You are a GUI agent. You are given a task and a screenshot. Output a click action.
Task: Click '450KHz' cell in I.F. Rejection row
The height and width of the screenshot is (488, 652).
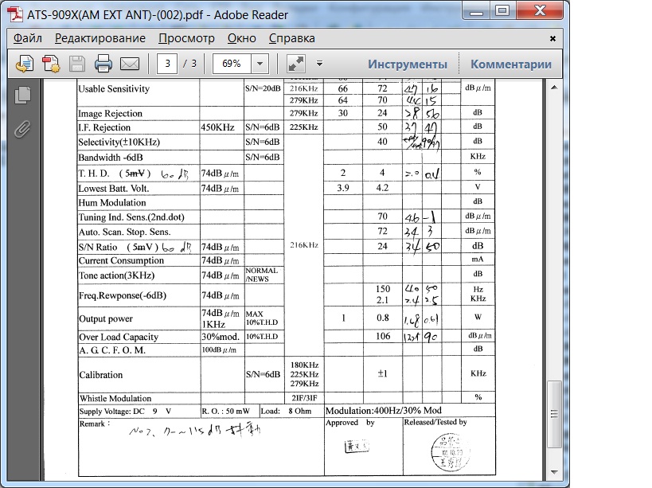217,127
